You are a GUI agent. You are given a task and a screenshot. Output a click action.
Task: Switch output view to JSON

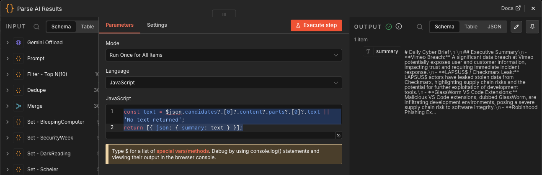[495, 27]
